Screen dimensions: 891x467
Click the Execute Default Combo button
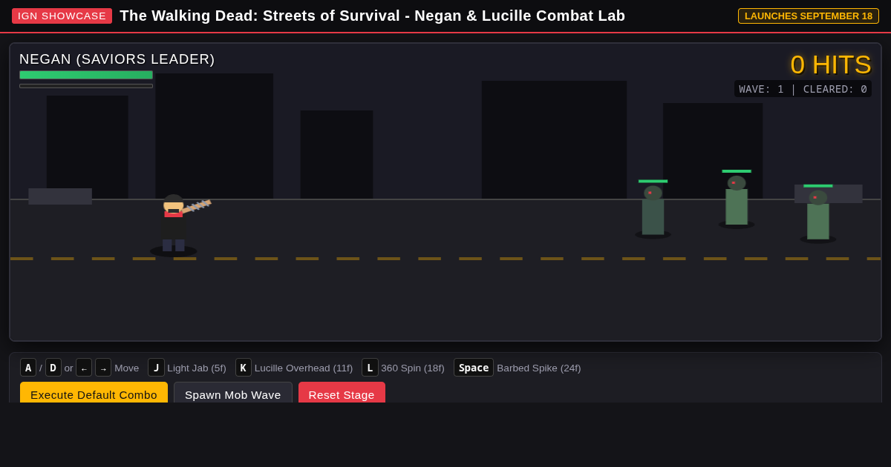point(94,393)
